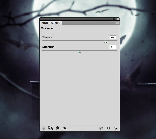The width and height of the screenshot is (156, 139).
Task: Click the view previous state icon
Action: [x=101, y=128]
